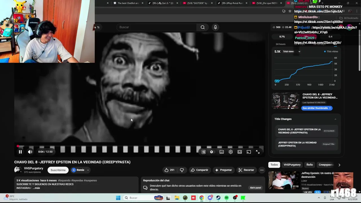Switch to the Zari TikTok browser tab

pyautogui.click(x=163, y=3)
